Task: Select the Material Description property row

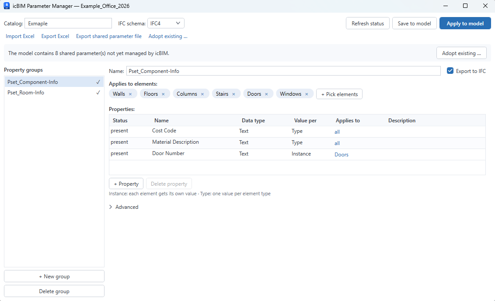Action: [297, 142]
